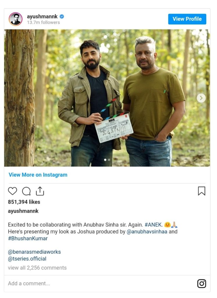Click the ayushmannk profile avatar

tap(15, 19)
